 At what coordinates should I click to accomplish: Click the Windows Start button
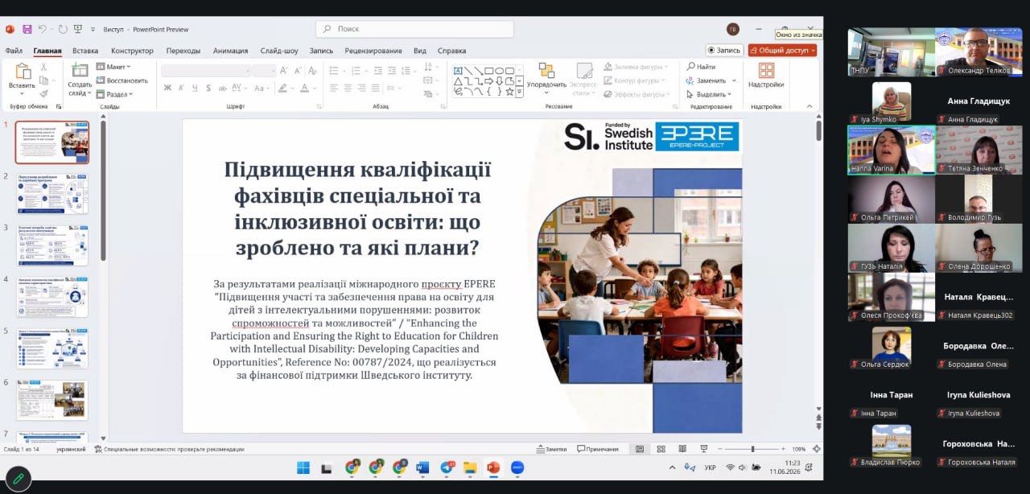[303, 467]
